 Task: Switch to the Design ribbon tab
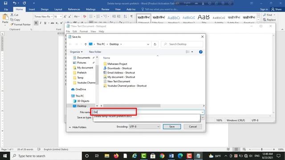coord(45,9)
